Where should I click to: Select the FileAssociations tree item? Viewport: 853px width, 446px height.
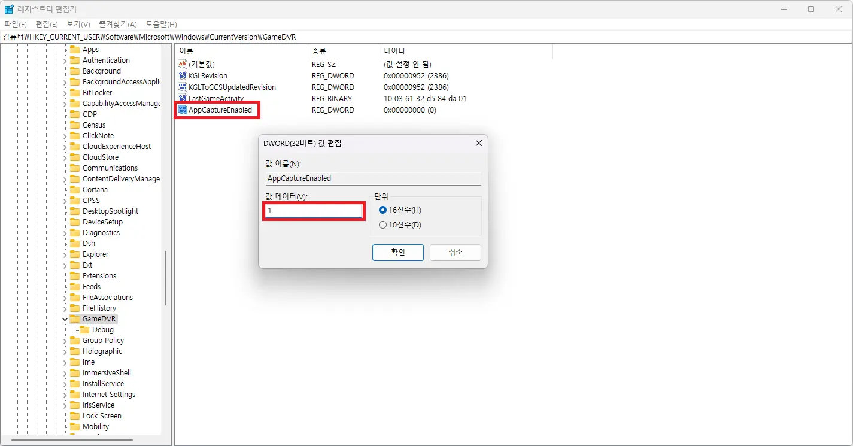coord(108,298)
